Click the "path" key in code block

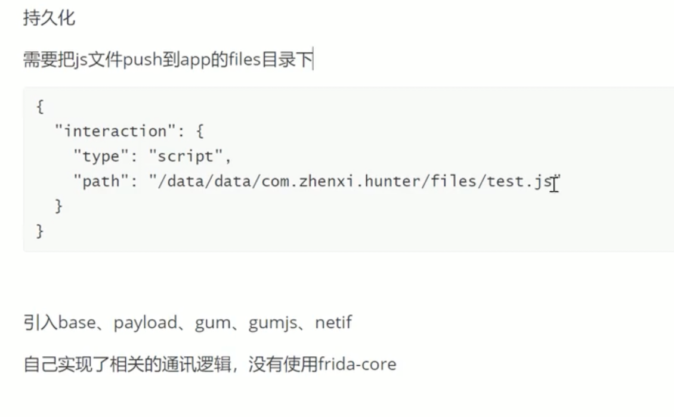[x=101, y=181]
